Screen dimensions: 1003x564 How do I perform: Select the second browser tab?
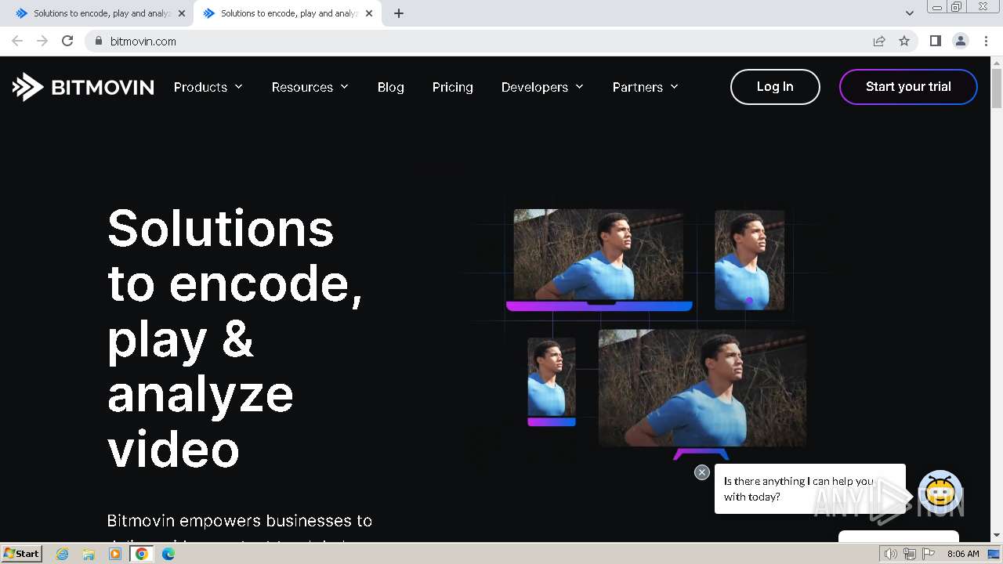(x=287, y=13)
